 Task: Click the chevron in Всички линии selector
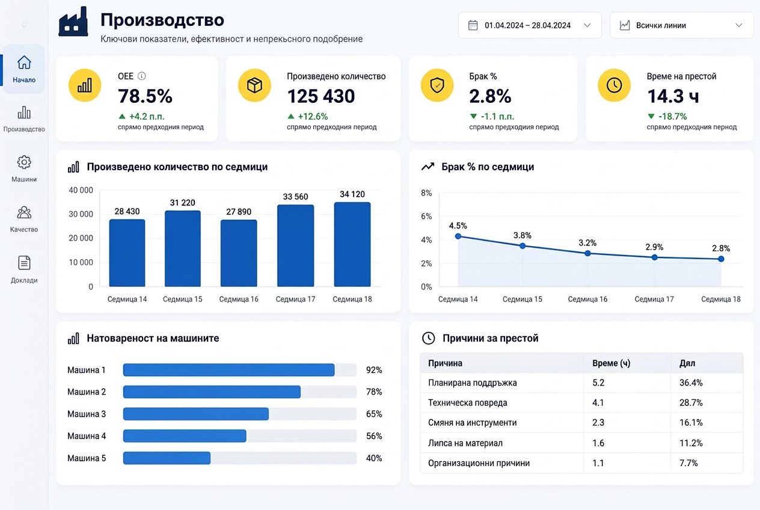coord(739,25)
